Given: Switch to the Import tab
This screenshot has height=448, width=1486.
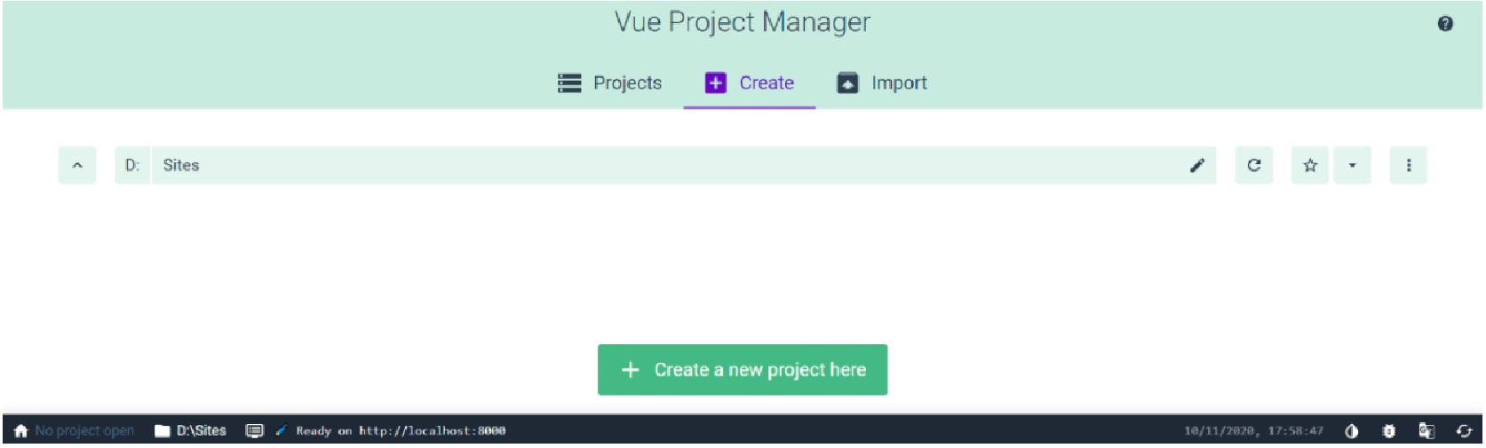Looking at the screenshot, I should click(x=881, y=83).
